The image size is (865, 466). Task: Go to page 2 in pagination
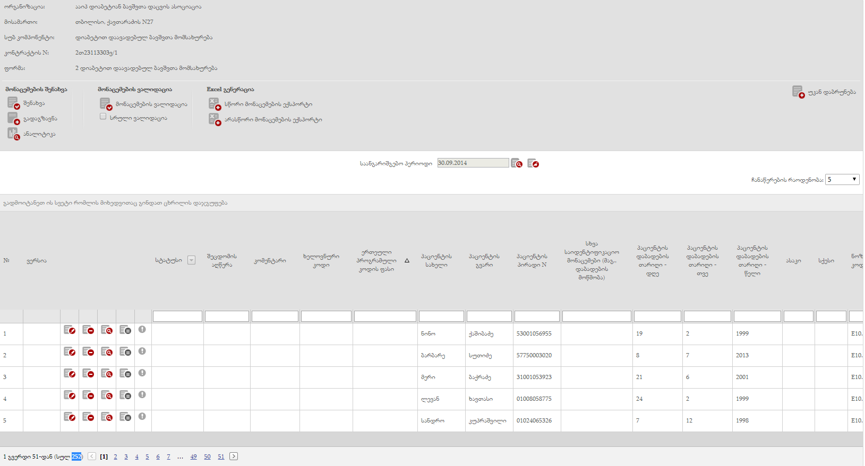coord(115,456)
